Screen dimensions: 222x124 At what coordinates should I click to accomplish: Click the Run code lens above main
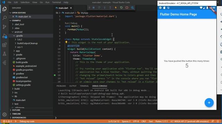tap(67, 23)
